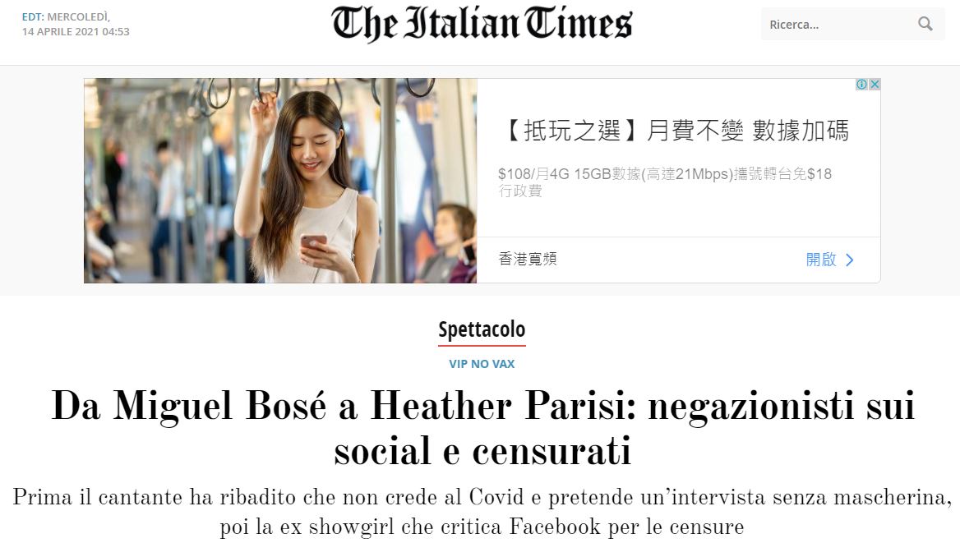Open the Da Miguel Bosé headline

pyautogui.click(x=482, y=428)
